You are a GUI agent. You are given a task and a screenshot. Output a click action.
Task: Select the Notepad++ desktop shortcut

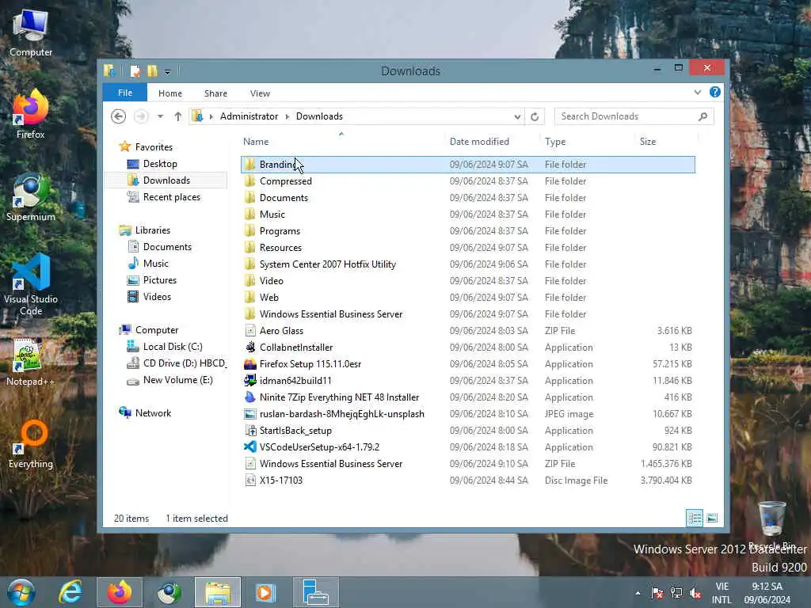31,362
